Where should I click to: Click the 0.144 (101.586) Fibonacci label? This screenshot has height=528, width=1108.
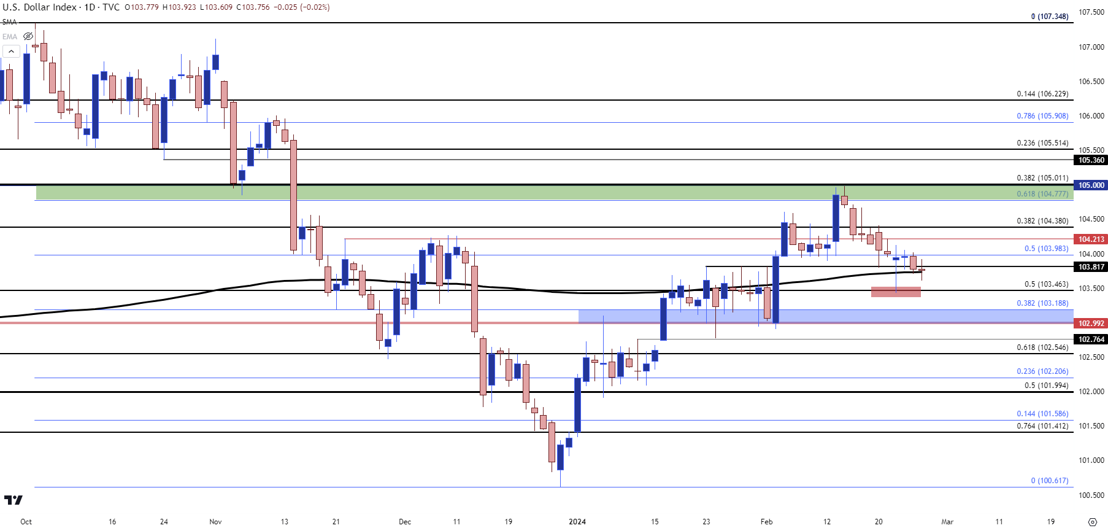click(1042, 414)
